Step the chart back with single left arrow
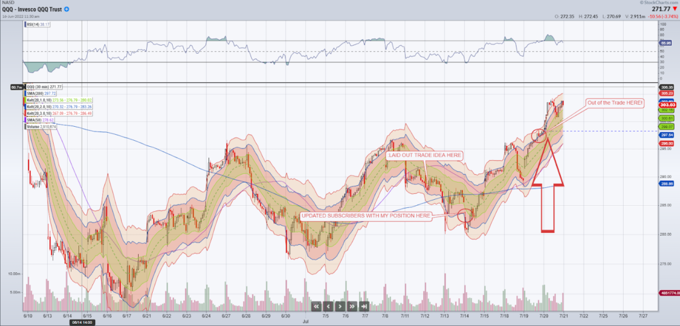This screenshot has width=680, height=326. (328, 306)
